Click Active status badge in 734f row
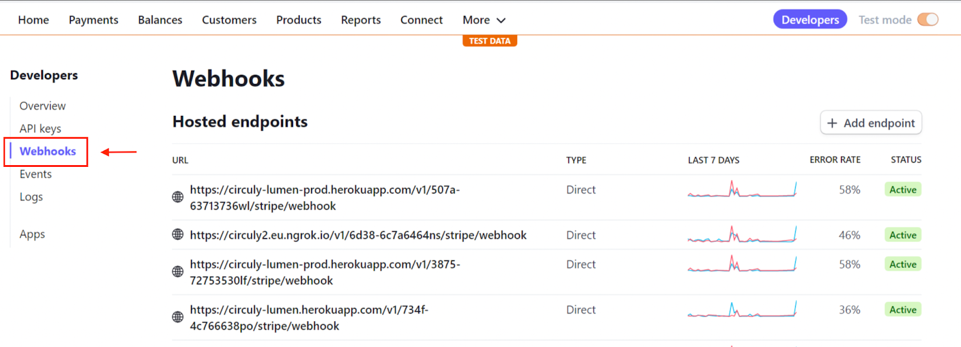This screenshot has height=347, width=961. (x=903, y=310)
